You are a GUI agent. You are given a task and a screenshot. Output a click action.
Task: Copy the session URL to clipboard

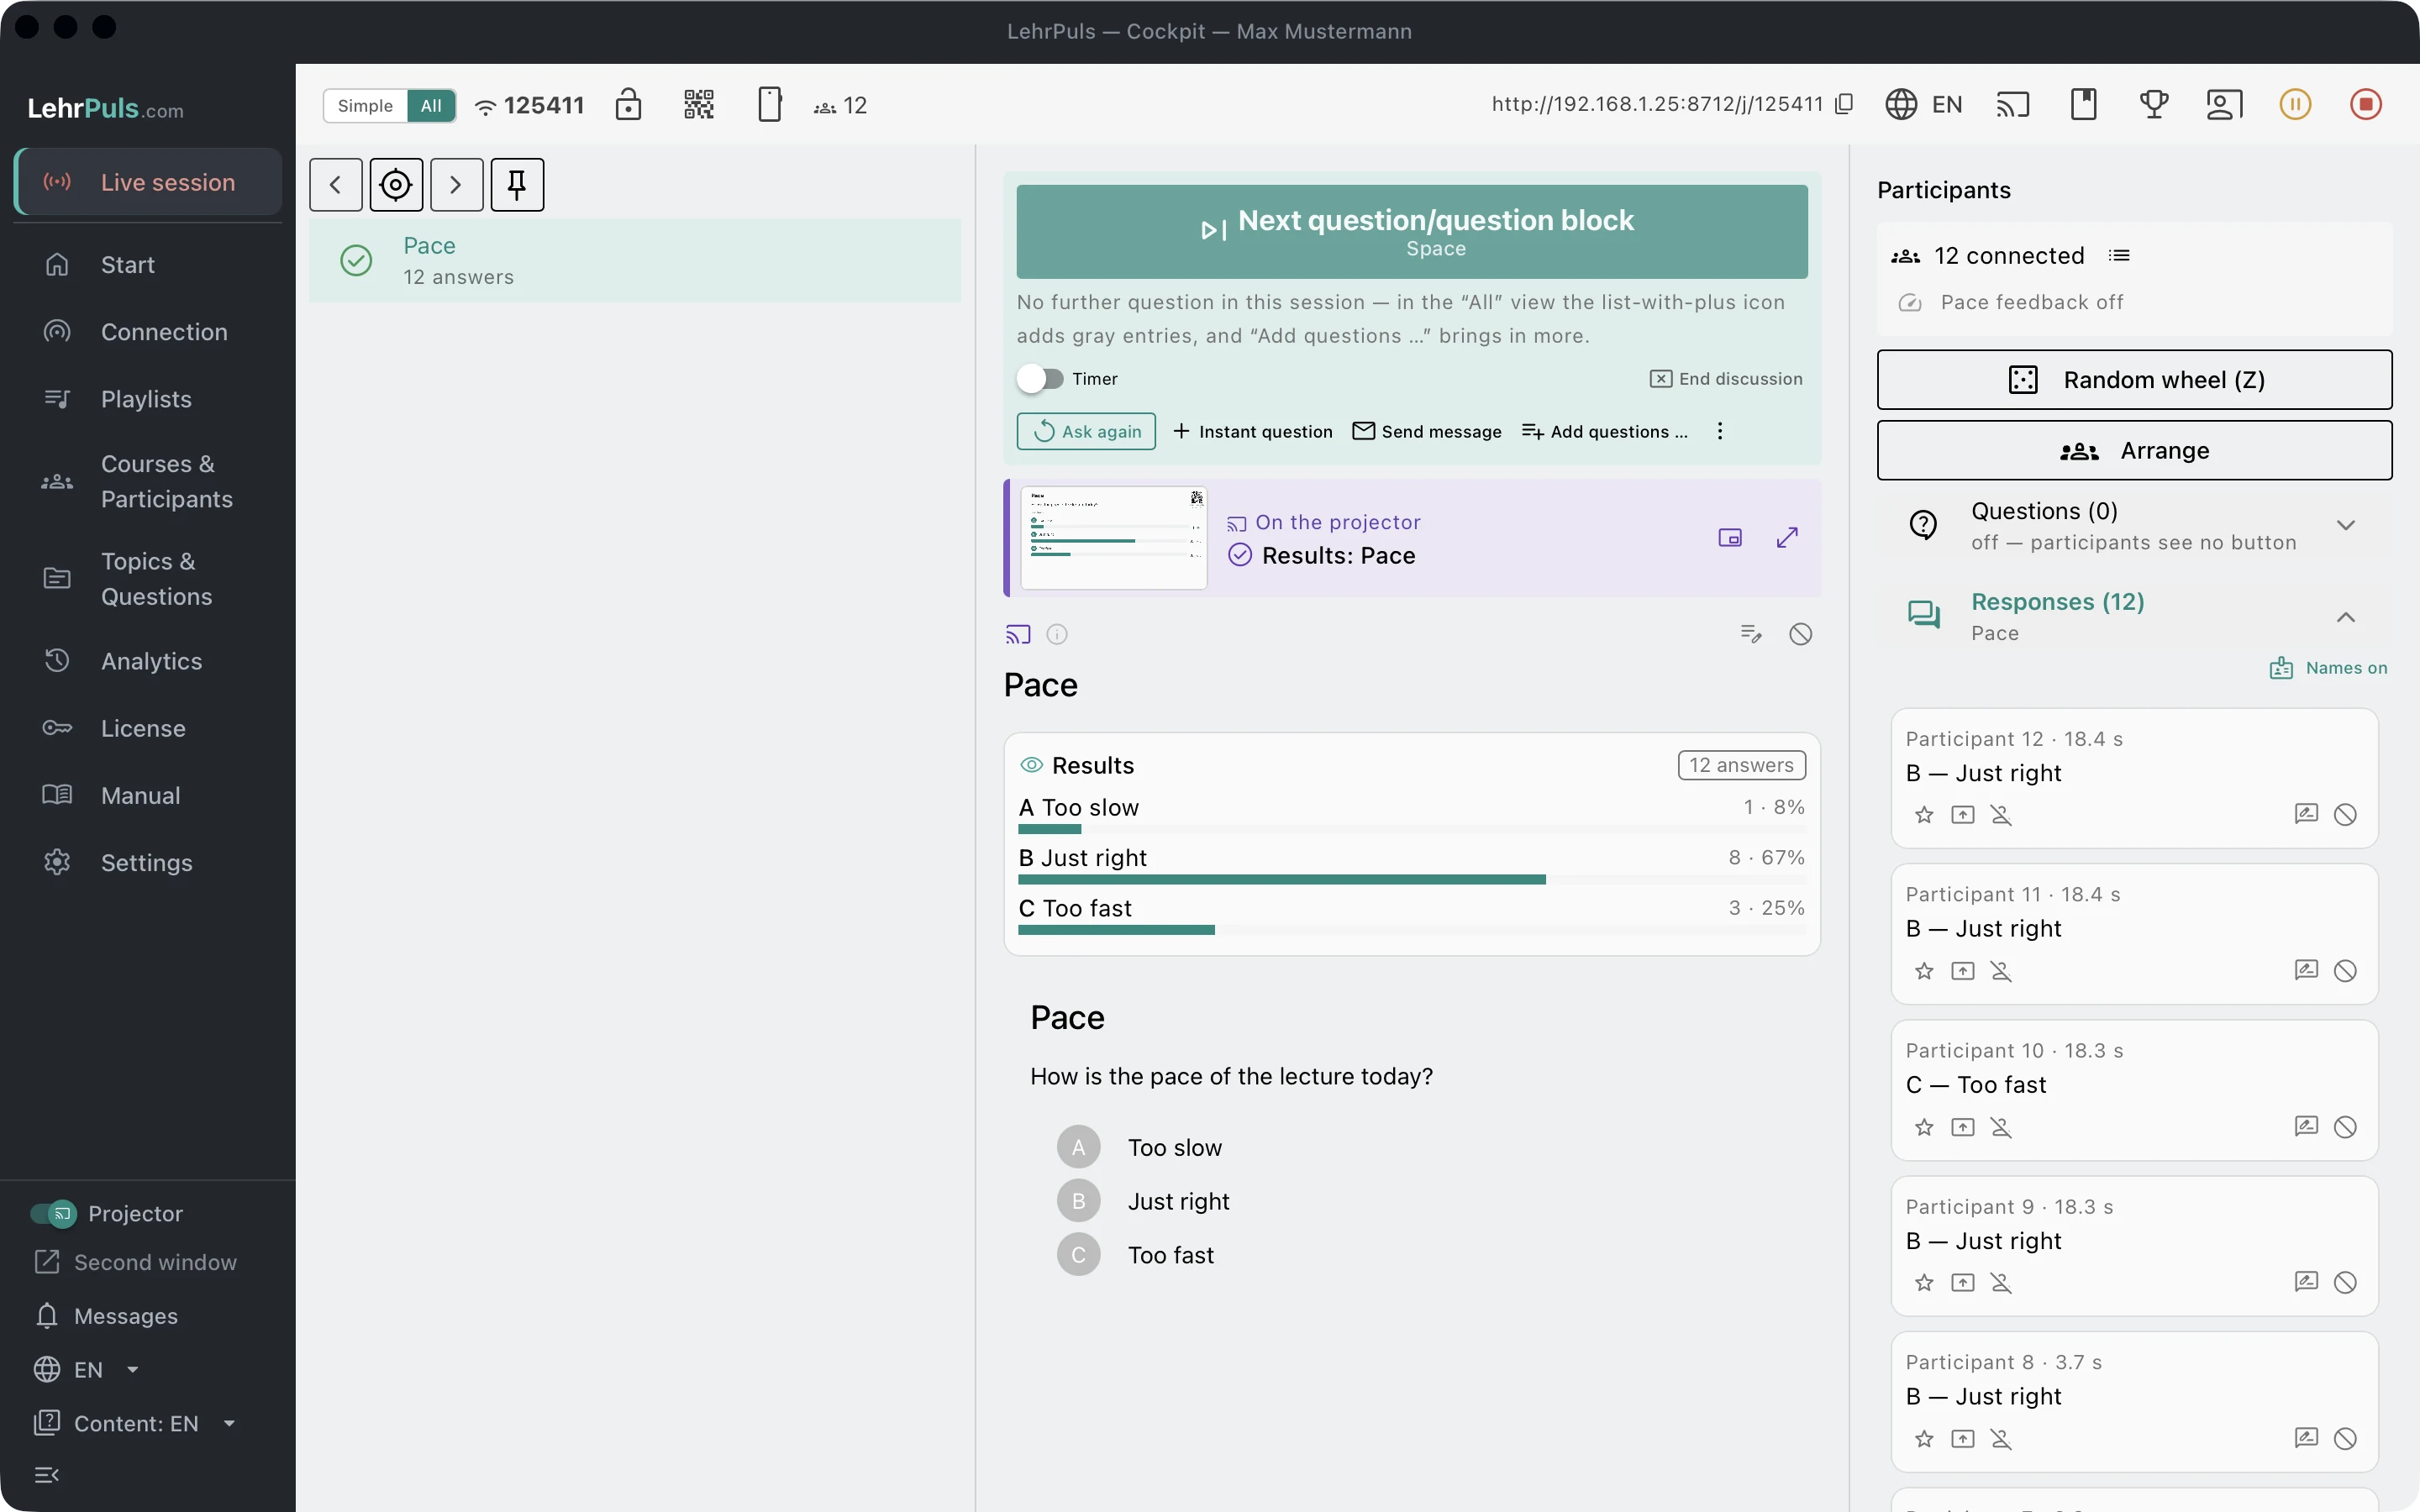click(x=1845, y=104)
